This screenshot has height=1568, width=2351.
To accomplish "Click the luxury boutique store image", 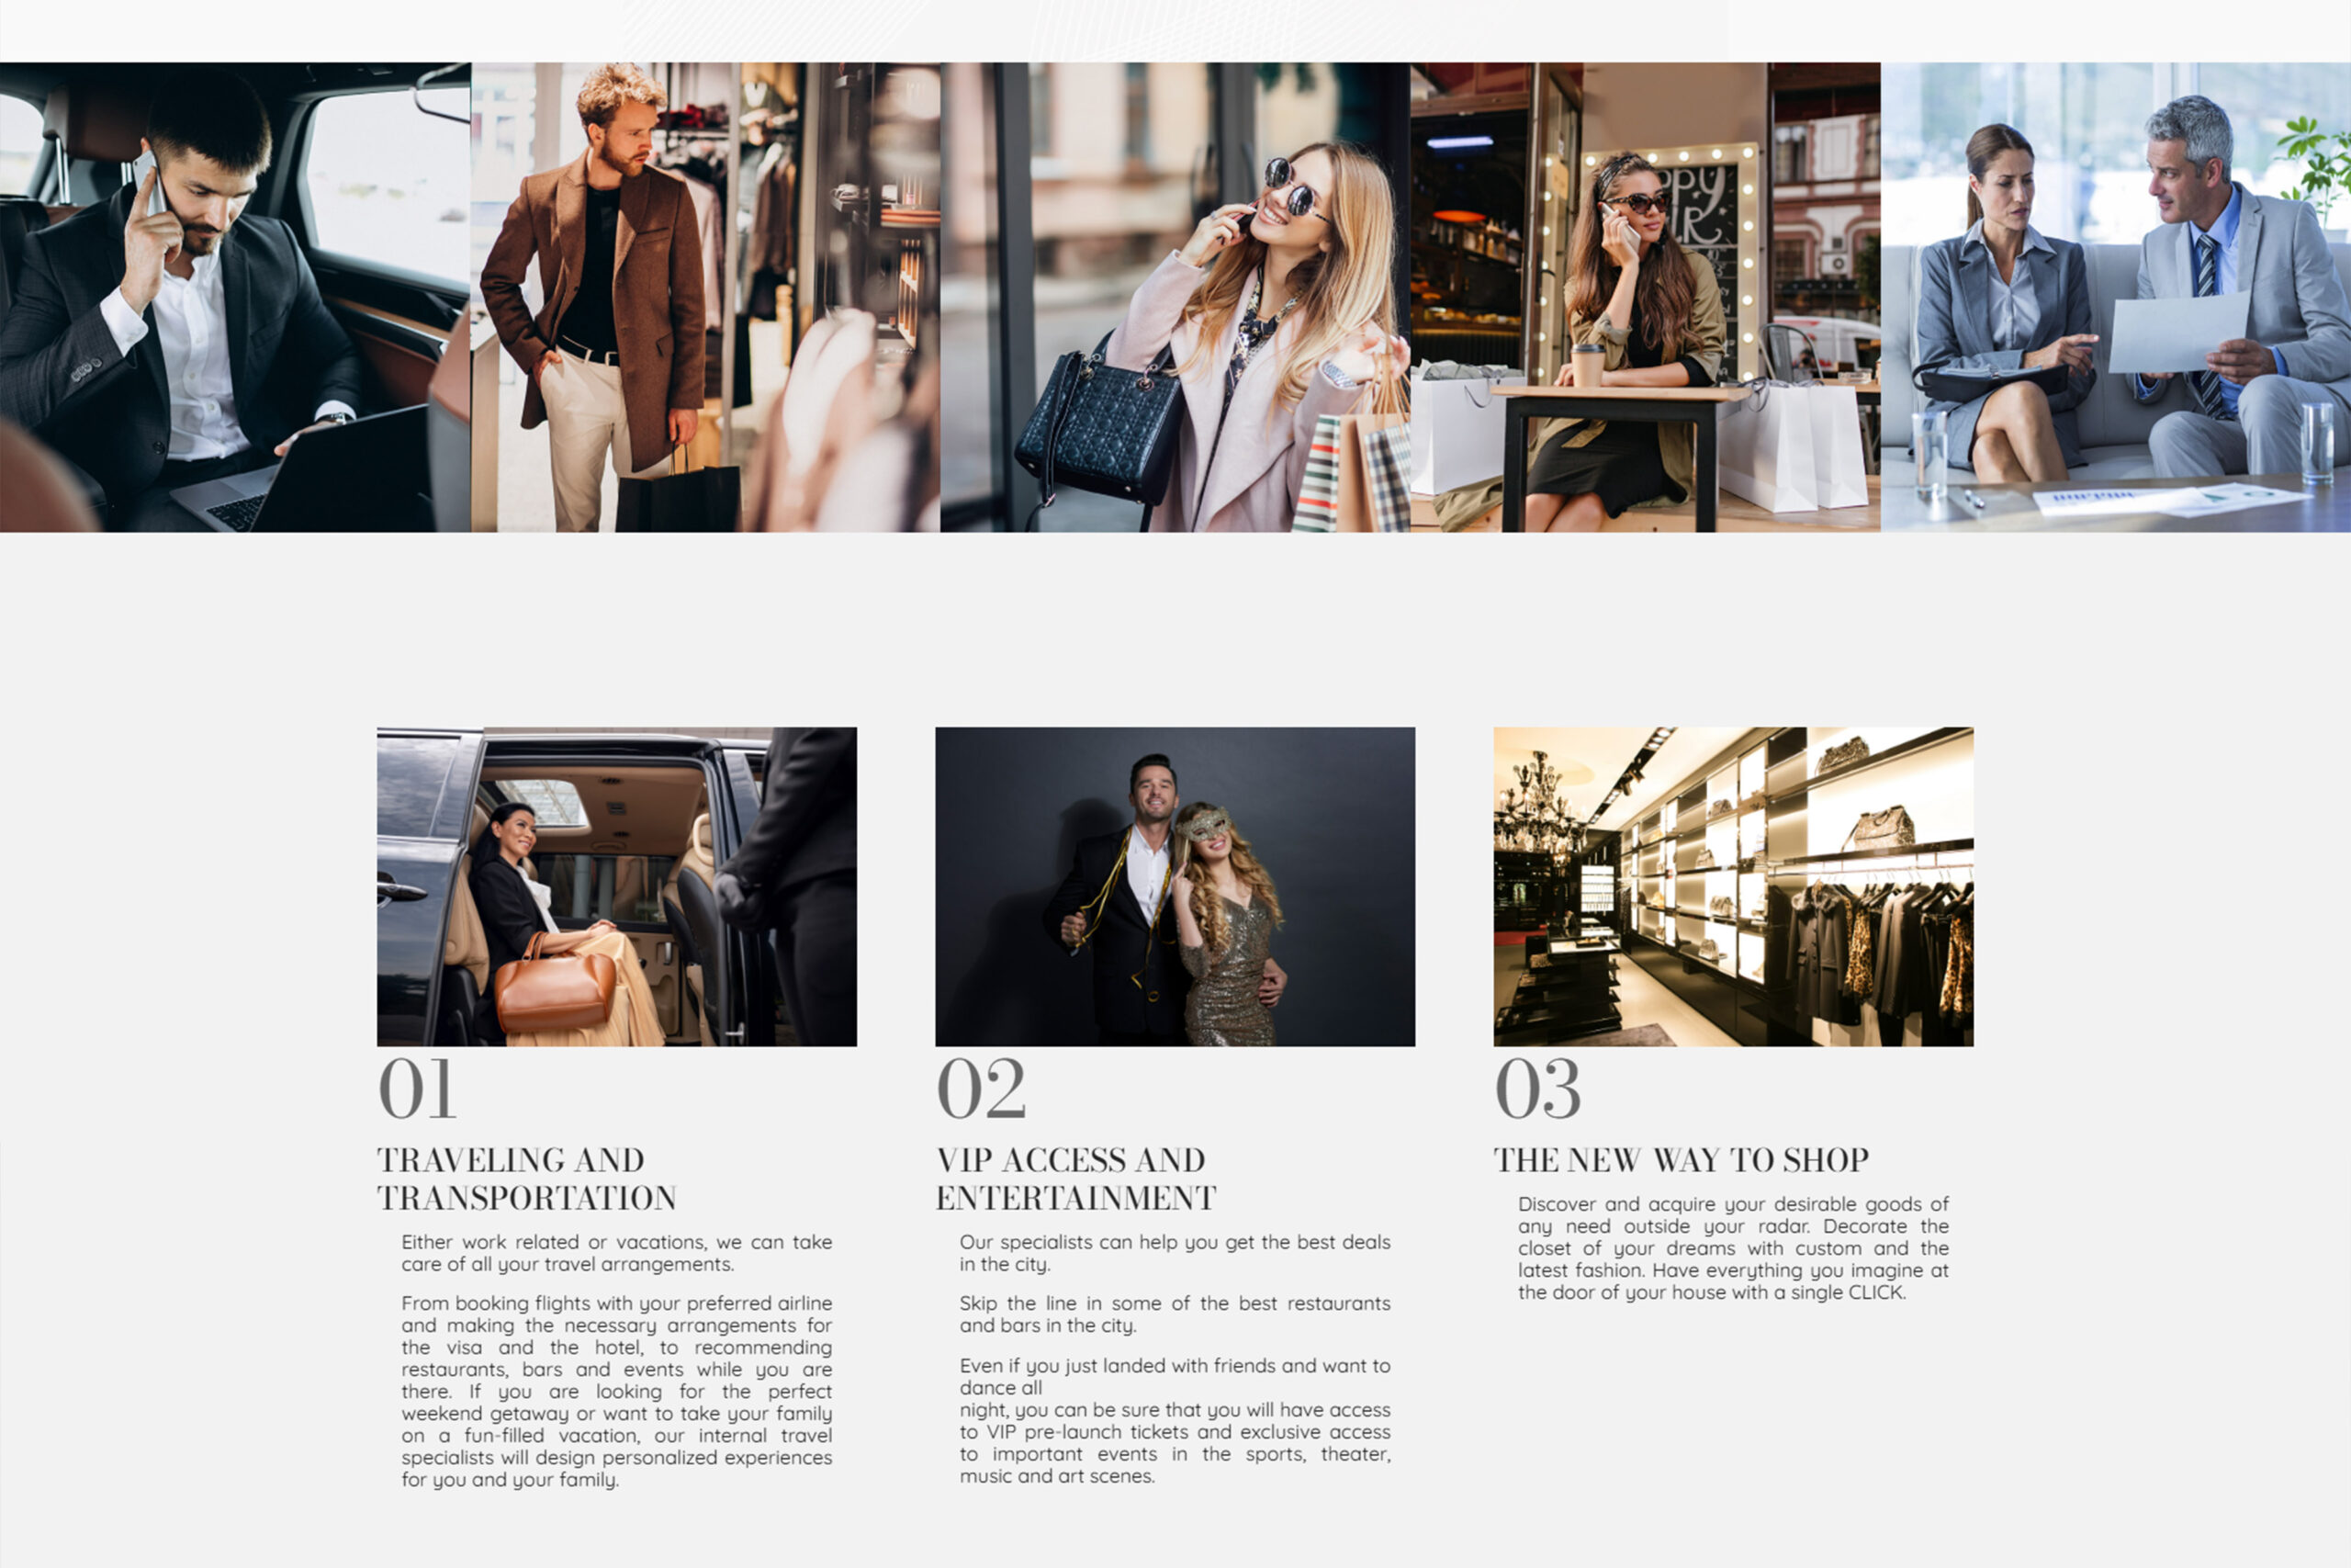I will pyautogui.click(x=1733, y=886).
